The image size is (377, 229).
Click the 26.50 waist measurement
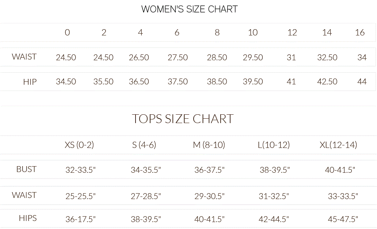click(139, 58)
